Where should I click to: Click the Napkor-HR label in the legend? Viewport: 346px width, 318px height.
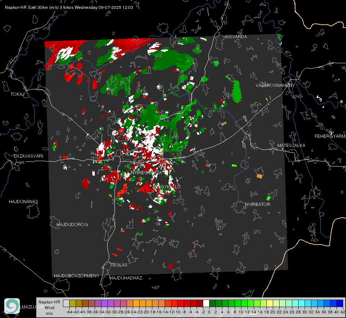coord(49,302)
